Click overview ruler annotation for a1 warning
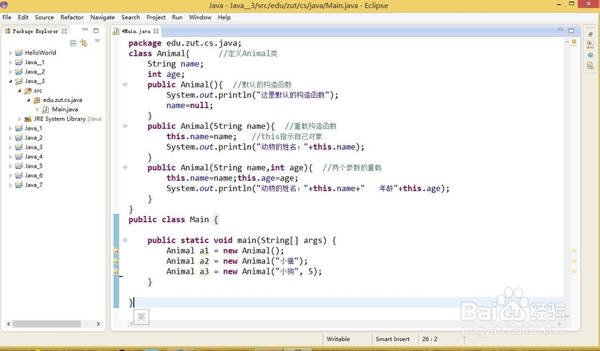600x351 pixels. (574, 251)
